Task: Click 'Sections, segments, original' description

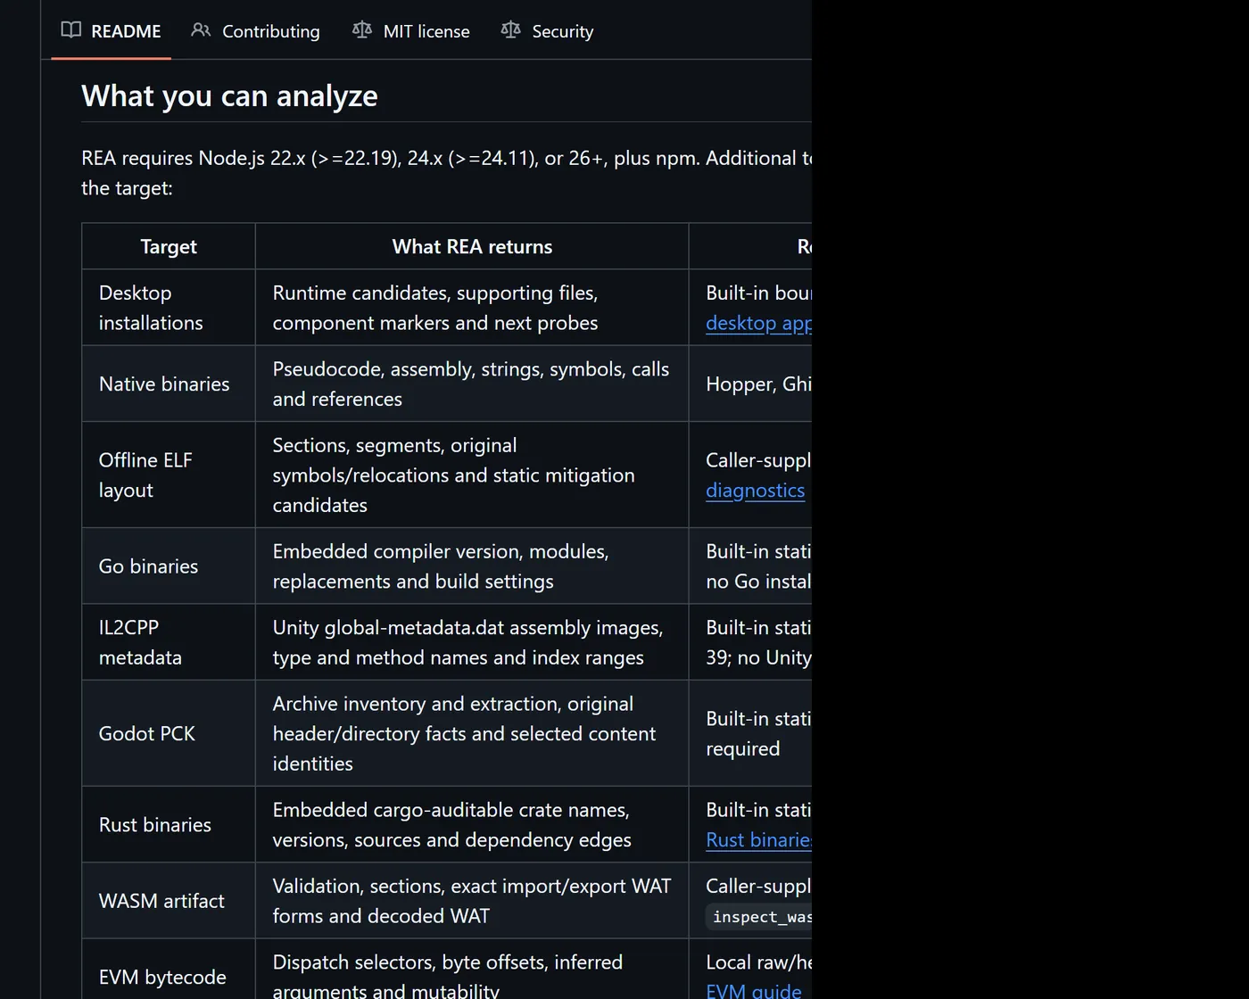Action: click(x=472, y=475)
